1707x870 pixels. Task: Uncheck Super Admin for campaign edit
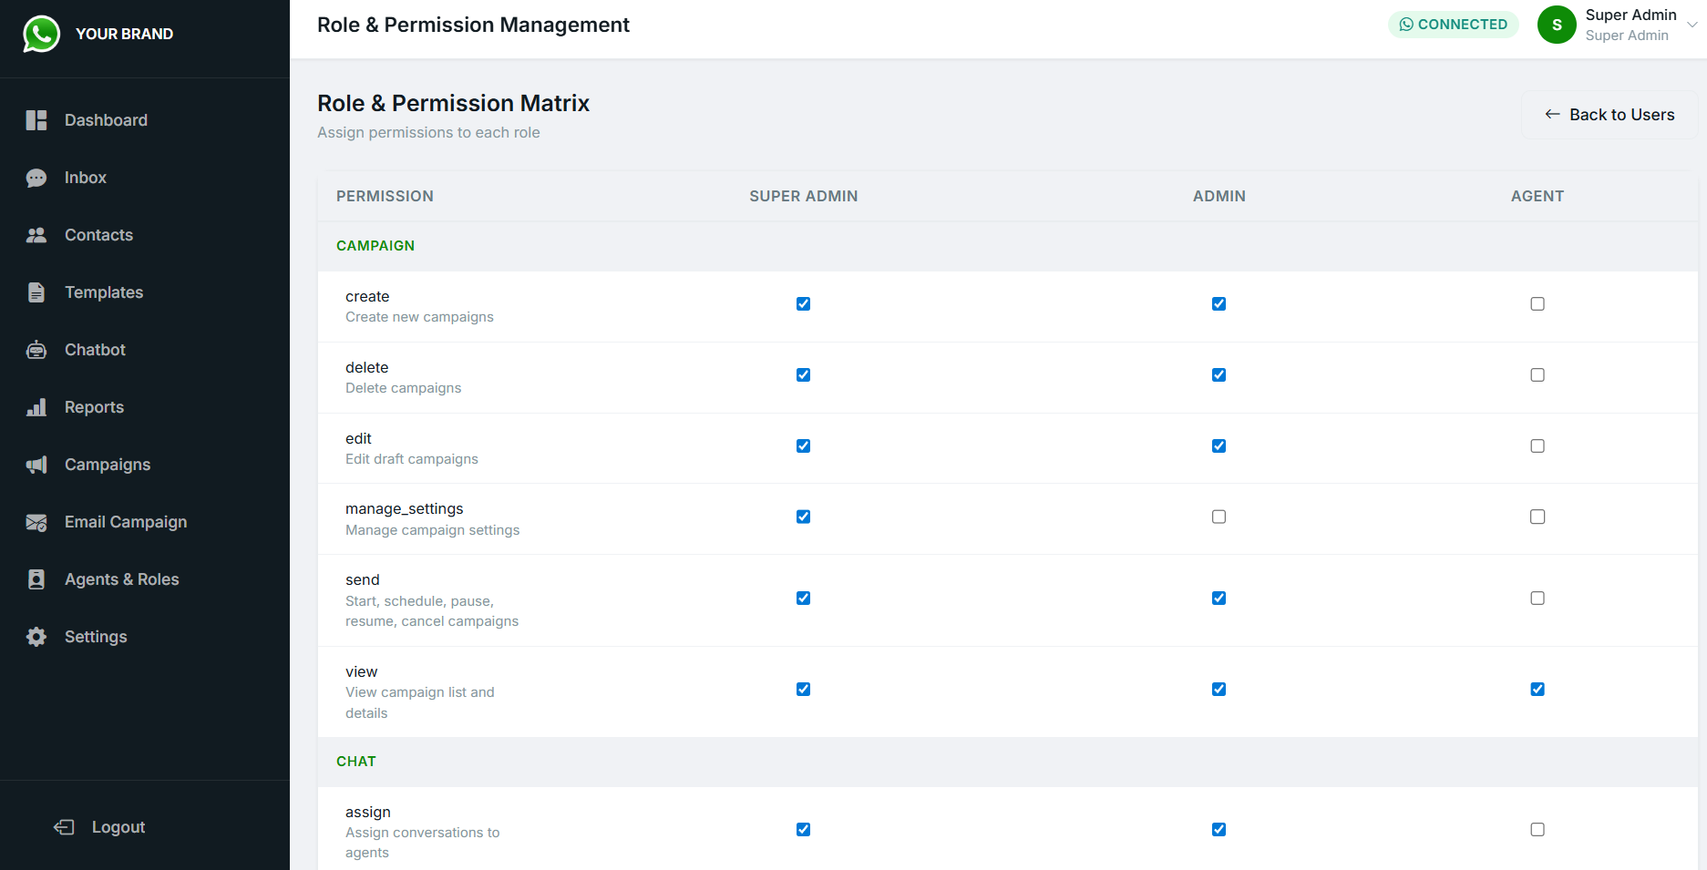[803, 445]
